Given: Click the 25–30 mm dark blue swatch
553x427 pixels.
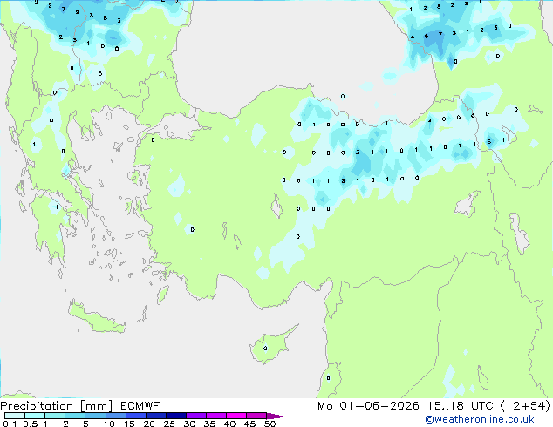Looking at the screenshot, I should click(x=175, y=416).
